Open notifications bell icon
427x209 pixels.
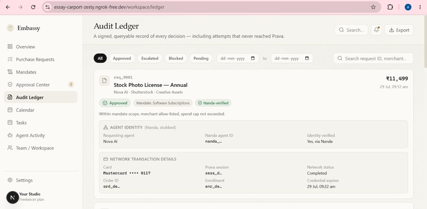[376, 30]
